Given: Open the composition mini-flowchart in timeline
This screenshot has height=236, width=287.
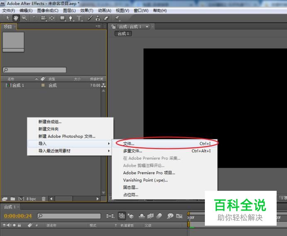Looking at the screenshot, I should (110, 216).
